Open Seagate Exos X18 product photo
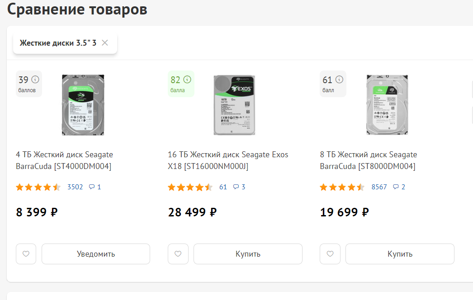Screen dimensions: 473x300 click(x=234, y=105)
